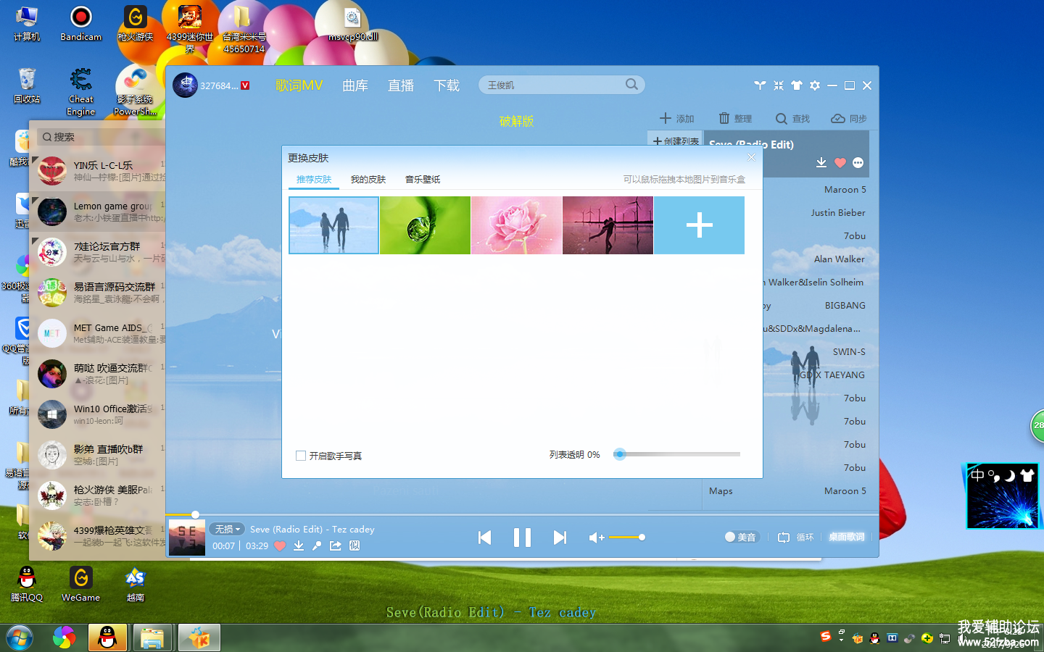This screenshot has height=652, width=1044.
Task: Pause the current song
Action: click(x=522, y=538)
